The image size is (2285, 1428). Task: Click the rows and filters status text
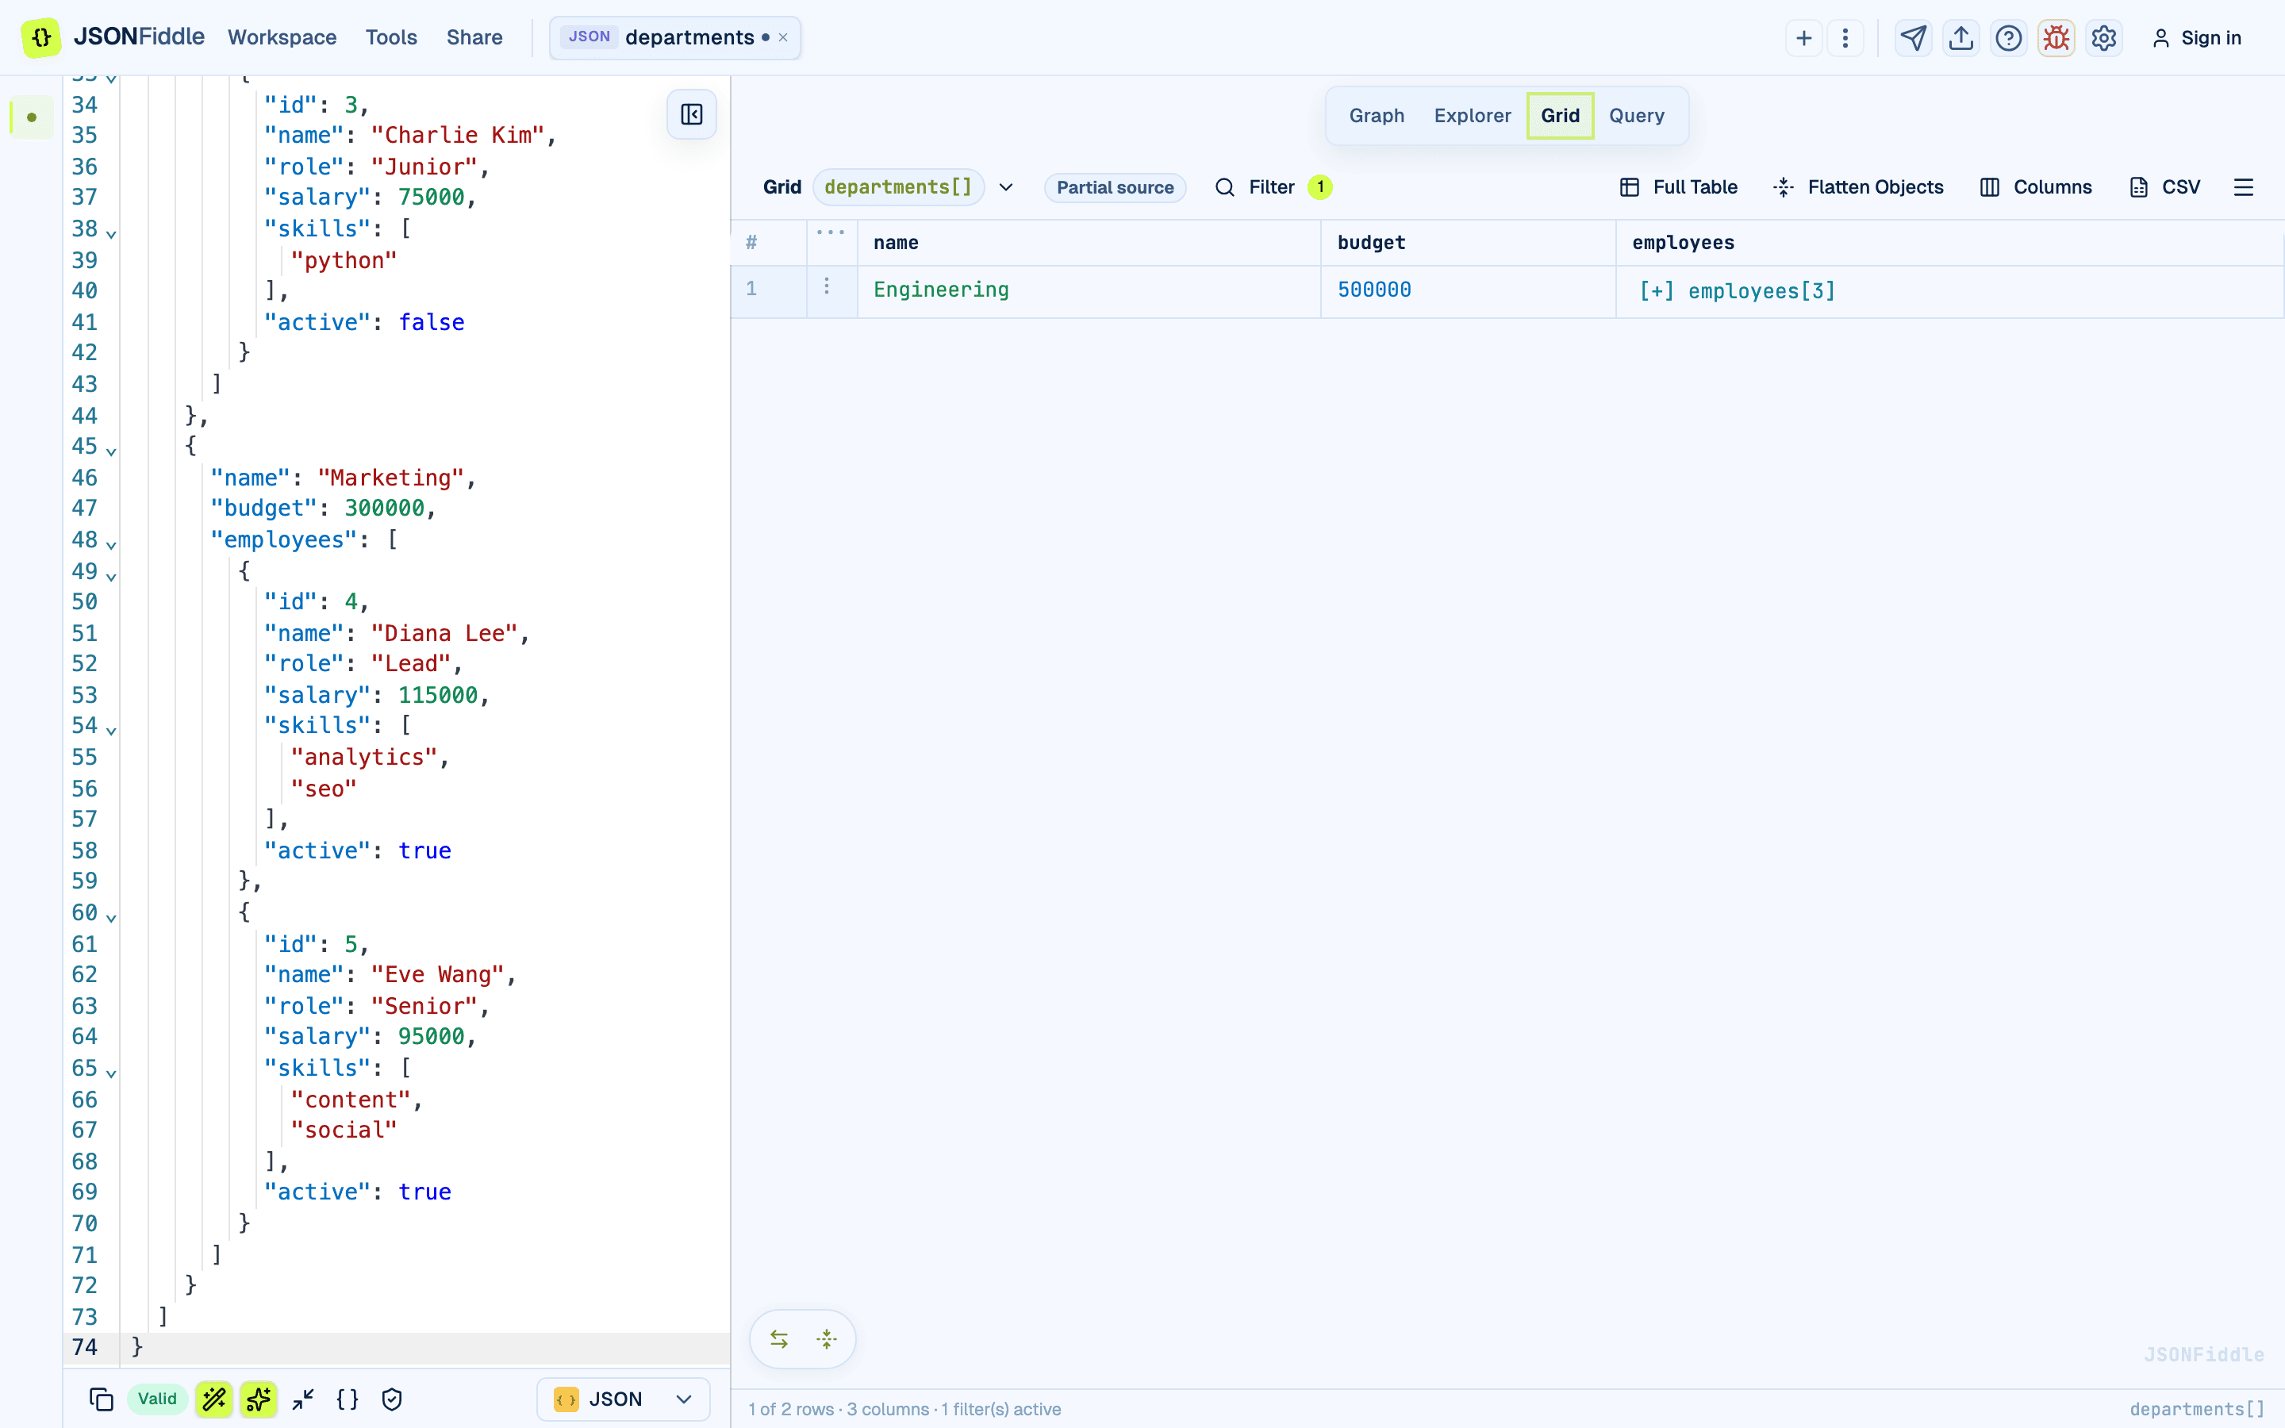(904, 1409)
